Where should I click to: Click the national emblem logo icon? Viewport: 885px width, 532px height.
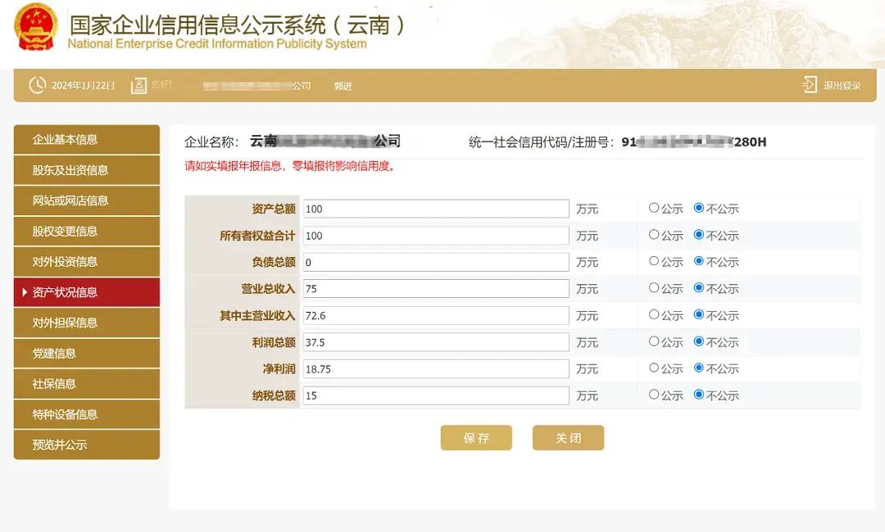(x=36, y=27)
